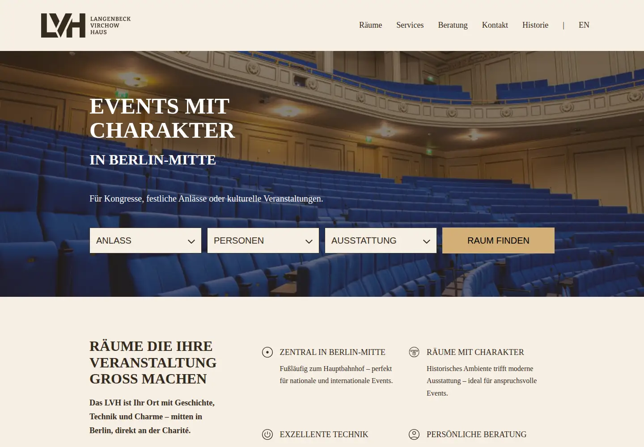Screen dimensions: 644x447
Task: Click the LVH Langenbeck Virchow Haus logo
Action: [86, 25]
